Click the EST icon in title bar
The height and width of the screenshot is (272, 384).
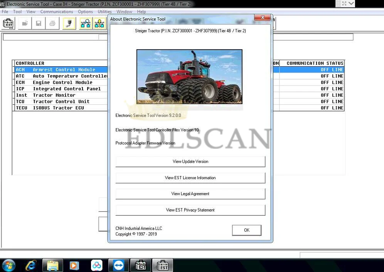coord(3,4)
